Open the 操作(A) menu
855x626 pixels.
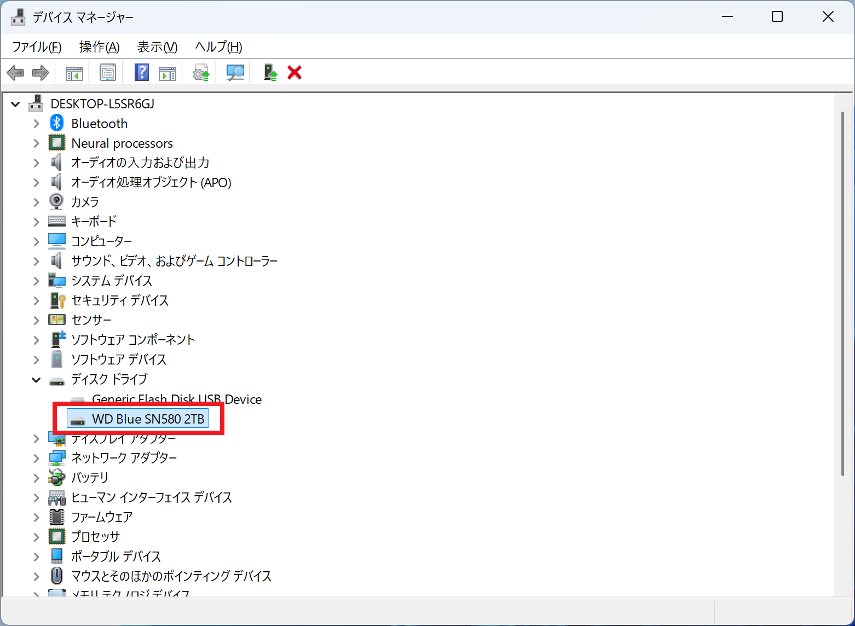point(99,47)
